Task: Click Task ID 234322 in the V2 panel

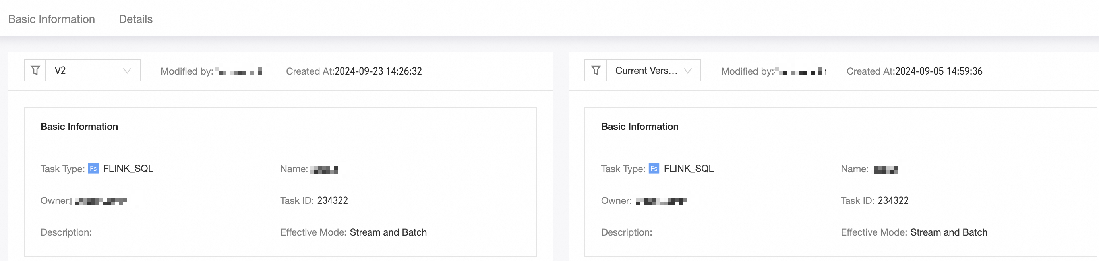Action: coord(332,201)
